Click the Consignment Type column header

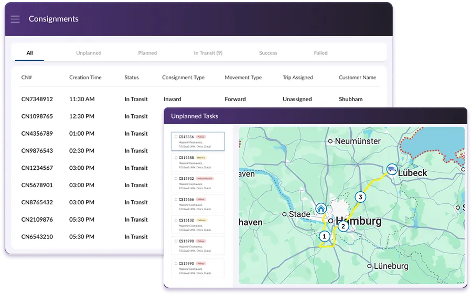pyautogui.click(x=183, y=78)
